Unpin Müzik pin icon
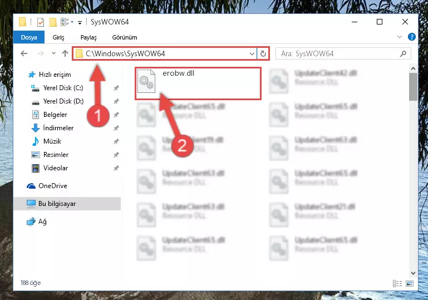Viewport: 428px width, 300px height. click(116, 141)
